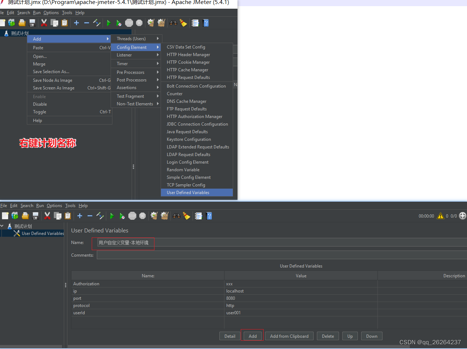Choose JDBC Connection Configuration menu entry

(x=197, y=124)
